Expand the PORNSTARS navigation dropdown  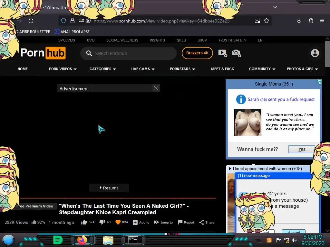(x=182, y=69)
